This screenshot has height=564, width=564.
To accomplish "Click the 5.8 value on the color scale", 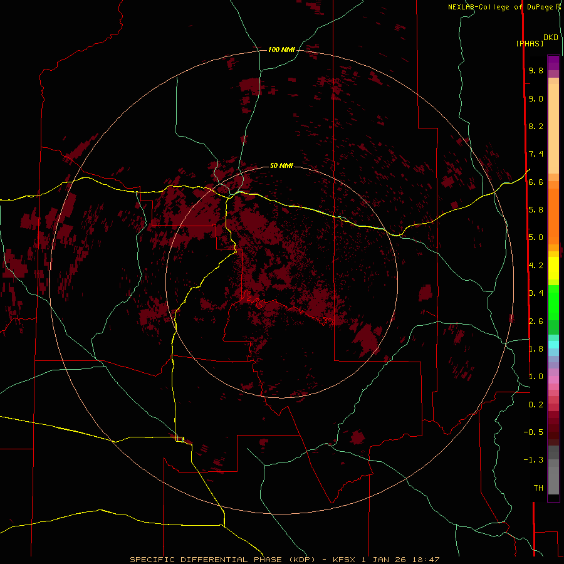I will pos(536,210).
